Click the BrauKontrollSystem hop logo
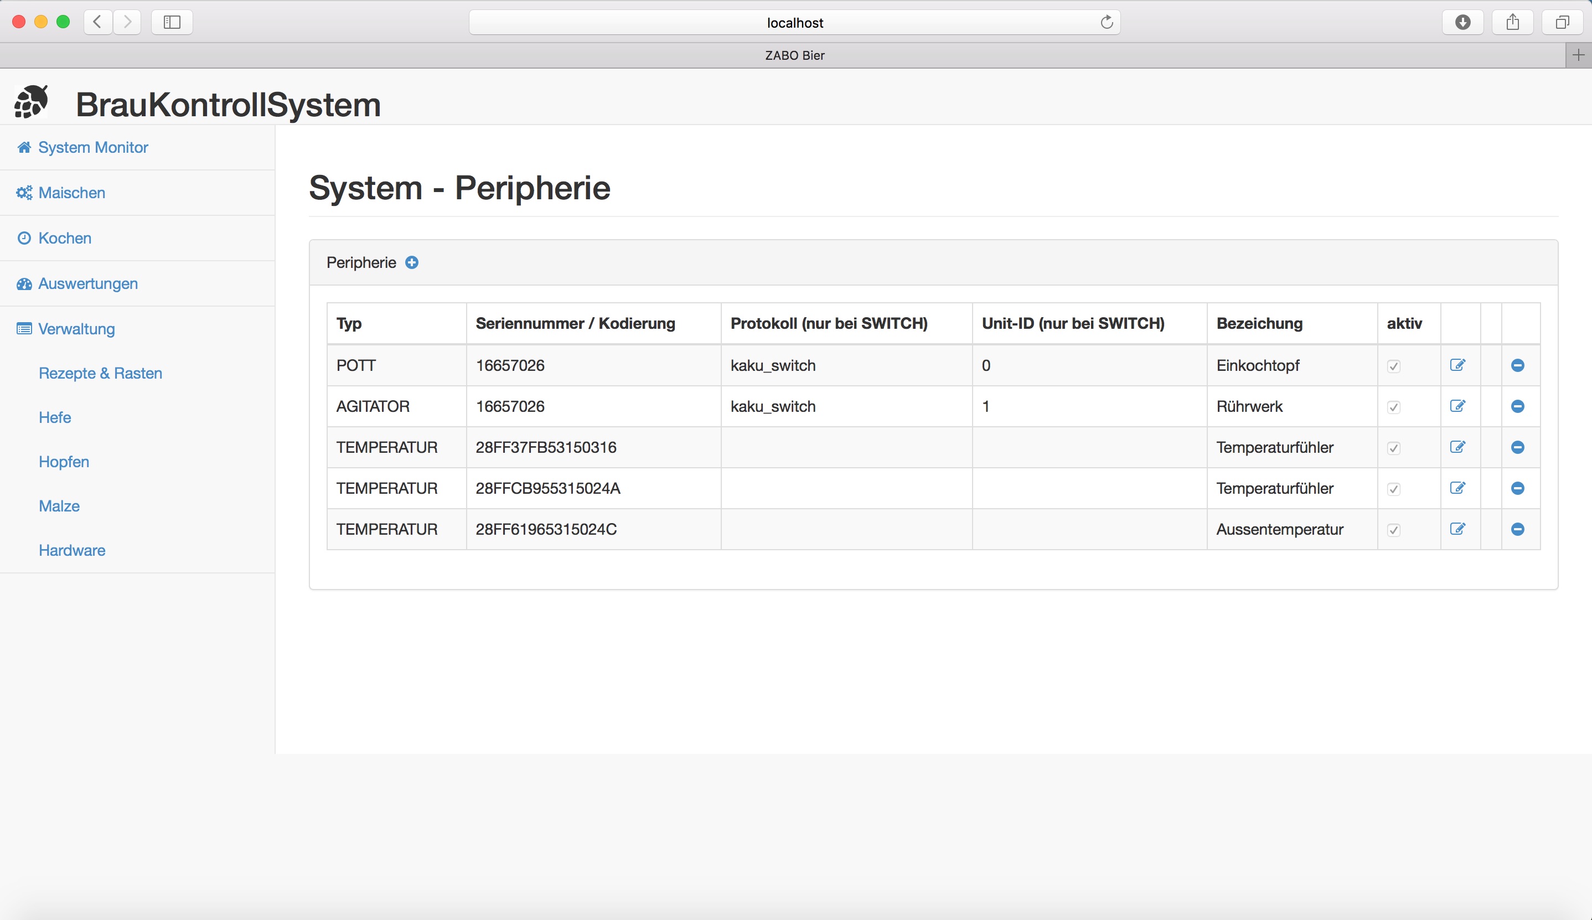The width and height of the screenshot is (1592, 920). tap(31, 102)
